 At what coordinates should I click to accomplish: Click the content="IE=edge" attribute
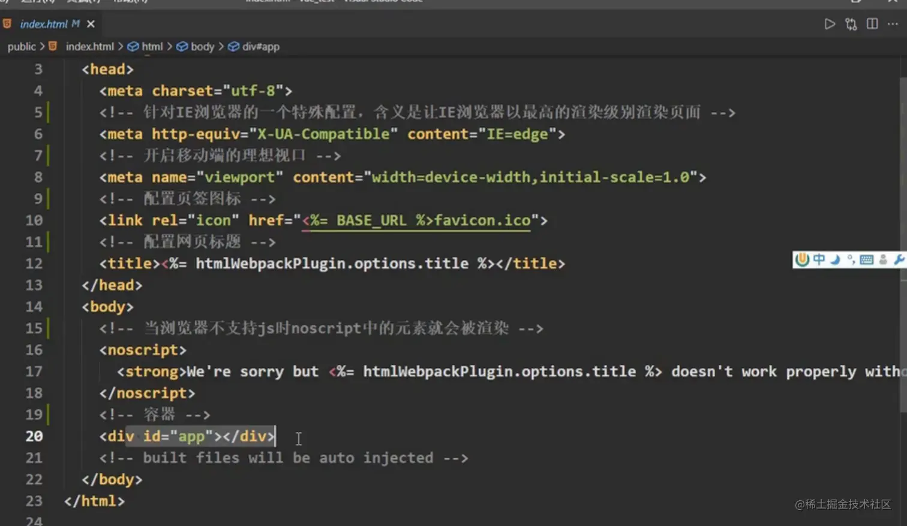482,134
